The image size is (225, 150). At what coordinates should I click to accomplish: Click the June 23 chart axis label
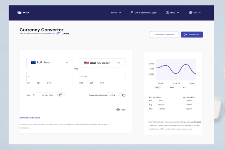coord(176,83)
